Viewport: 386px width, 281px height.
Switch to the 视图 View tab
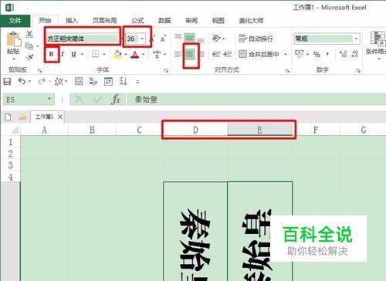pos(218,21)
